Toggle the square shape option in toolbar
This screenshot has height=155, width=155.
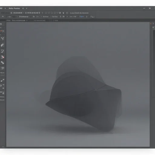point(49,13)
